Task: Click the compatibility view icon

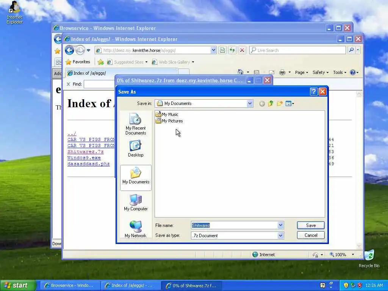Action: pos(222,50)
